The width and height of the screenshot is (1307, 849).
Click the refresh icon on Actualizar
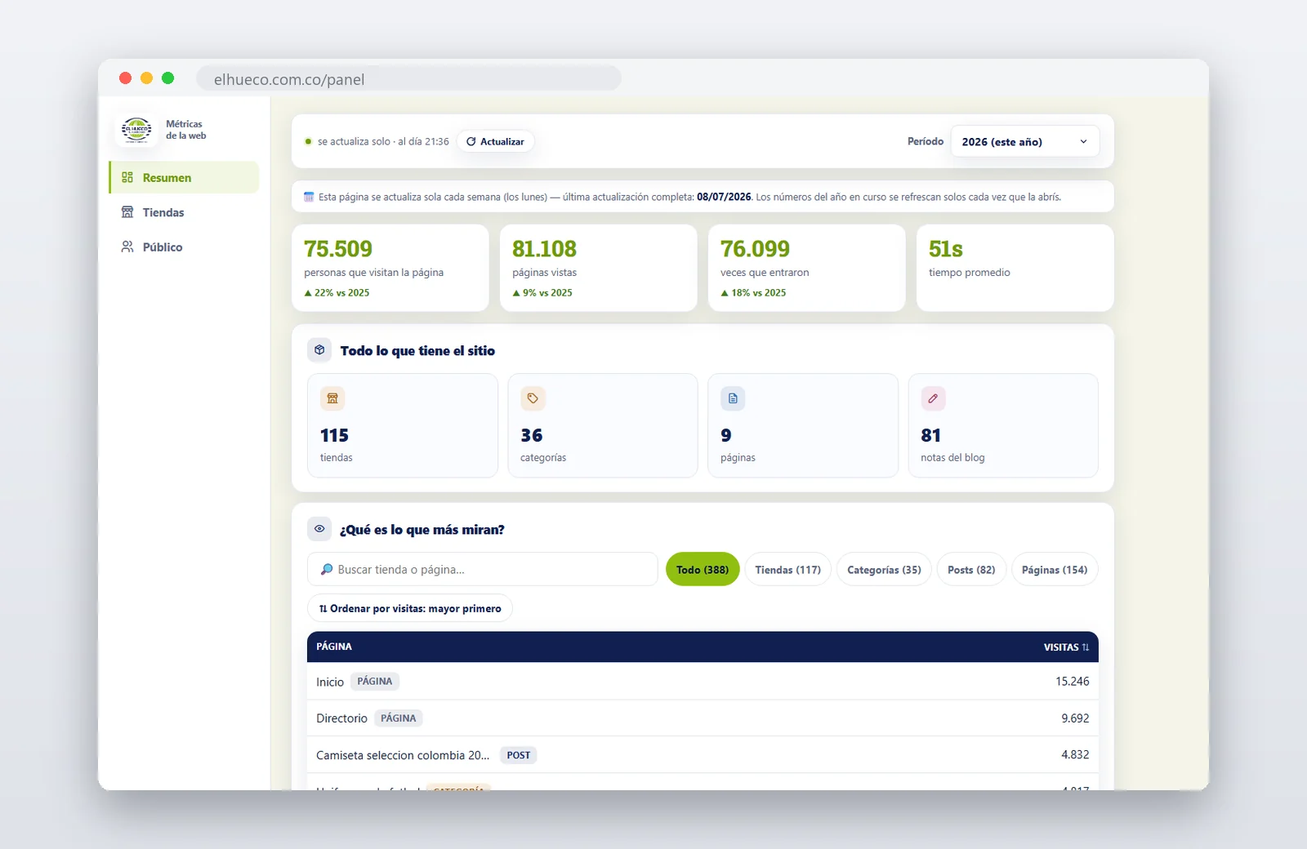pos(471,141)
